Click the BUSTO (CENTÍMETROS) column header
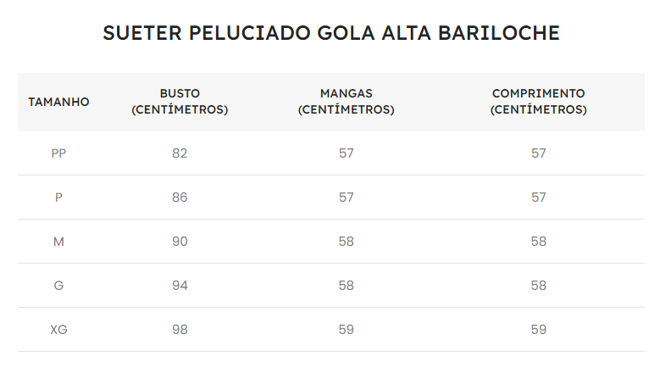660x367 pixels. pos(180,102)
